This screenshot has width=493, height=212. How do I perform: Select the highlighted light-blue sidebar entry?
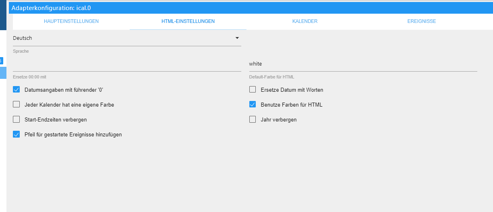tap(3, 73)
